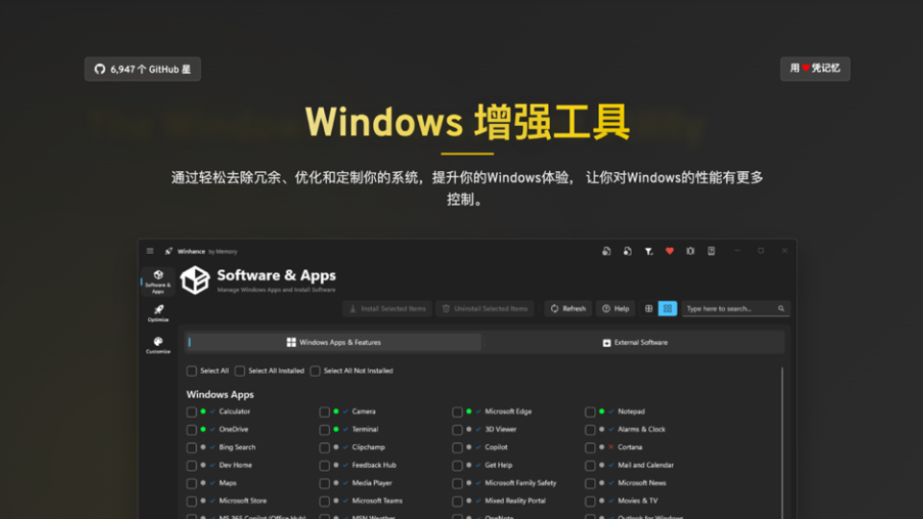
Task: Click Uninstall Selected Items button
Action: (485, 309)
